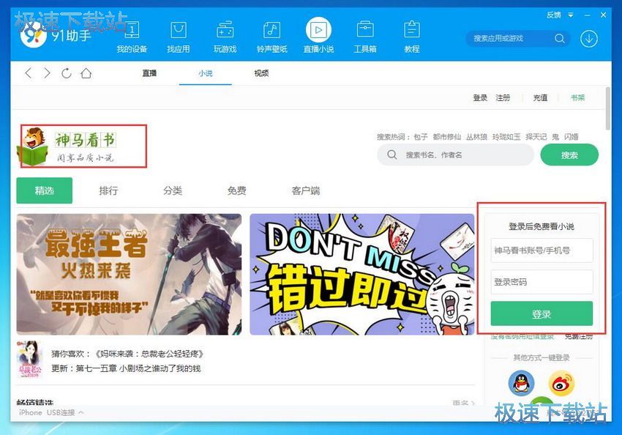Click the 注册 link
Viewport: 622px width, 435px height.
503,97
